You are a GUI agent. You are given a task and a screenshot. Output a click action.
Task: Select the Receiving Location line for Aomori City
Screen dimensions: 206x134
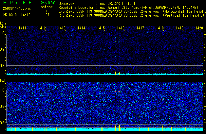pyautogui.click(x=128, y=8)
